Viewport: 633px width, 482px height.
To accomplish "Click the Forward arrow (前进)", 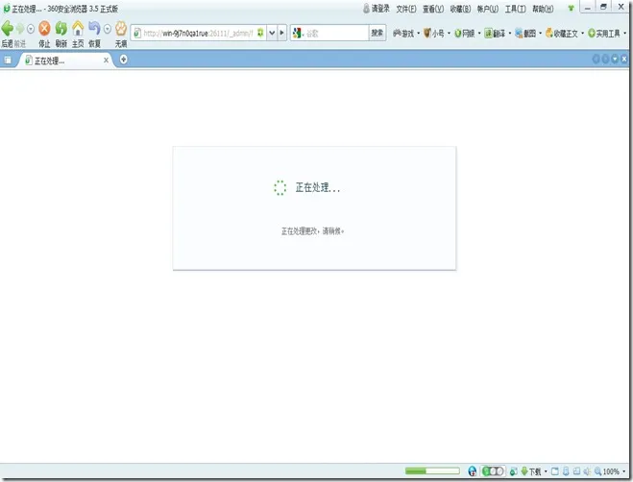I will (x=20, y=29).
